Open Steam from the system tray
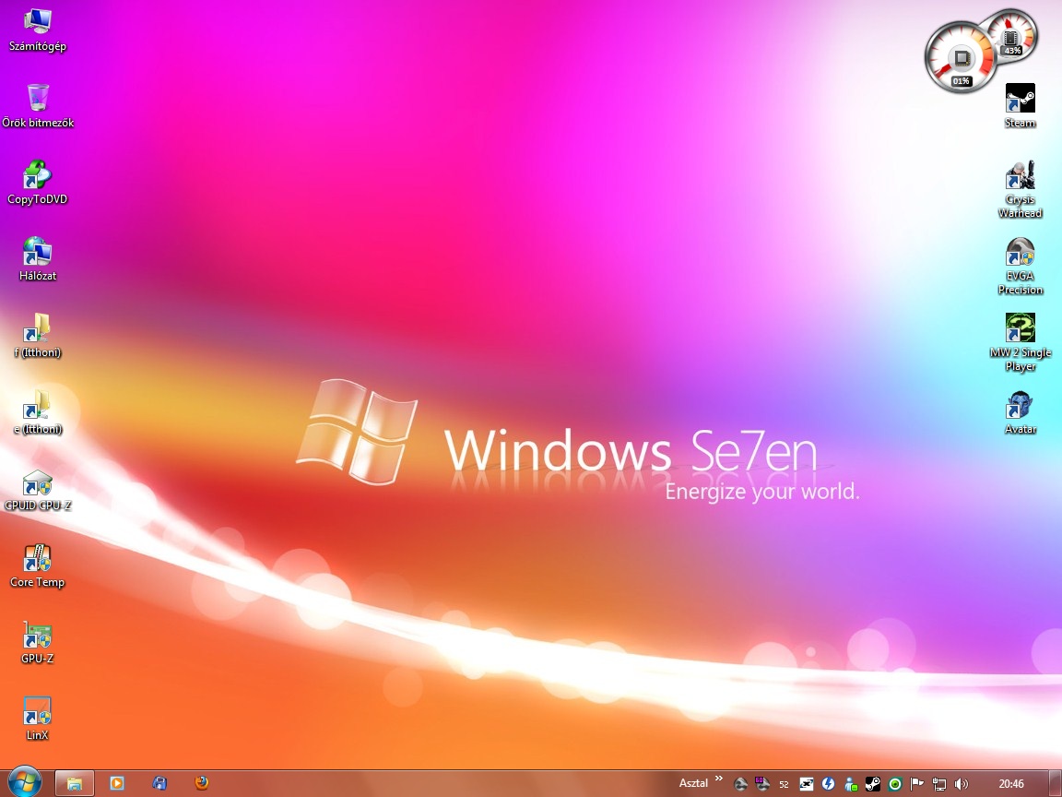The height and width of the screenshot is (797, 1062). tap(873, 784)
